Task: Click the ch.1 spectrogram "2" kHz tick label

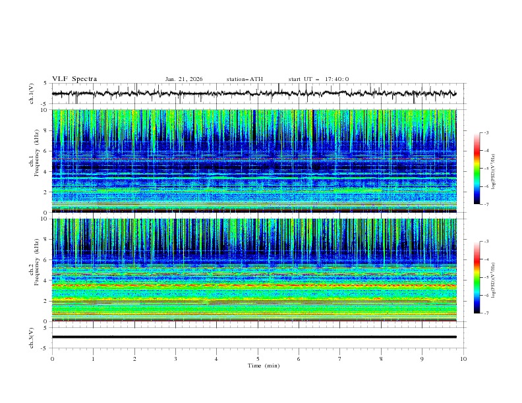Action: pos(47,192)
